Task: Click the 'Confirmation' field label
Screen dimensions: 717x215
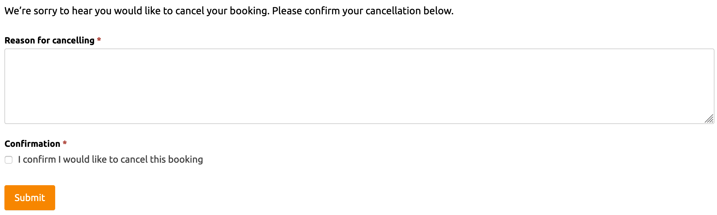Action: point(32,144)
